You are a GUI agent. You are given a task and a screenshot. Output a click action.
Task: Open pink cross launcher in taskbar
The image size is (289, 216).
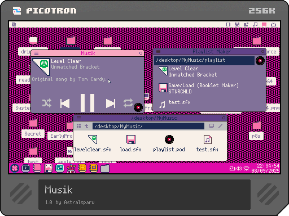click(x=15, y=168)
